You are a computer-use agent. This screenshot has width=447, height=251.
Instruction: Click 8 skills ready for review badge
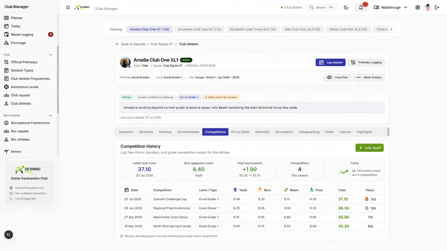pyautogui.click(x=221, y=97)
